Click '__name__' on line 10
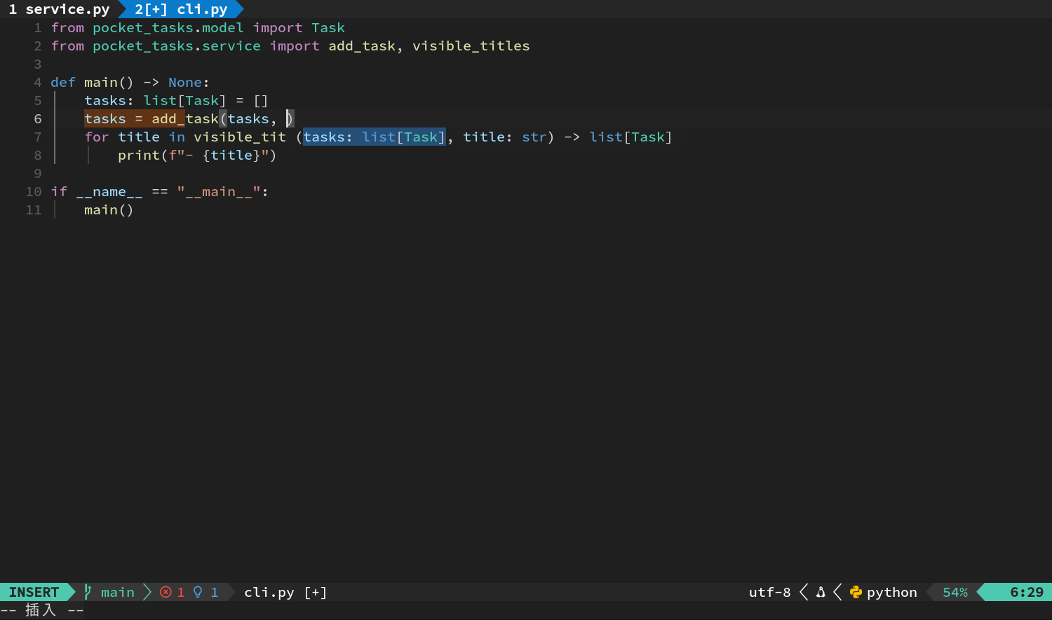1052x620 pixels. 109,192
